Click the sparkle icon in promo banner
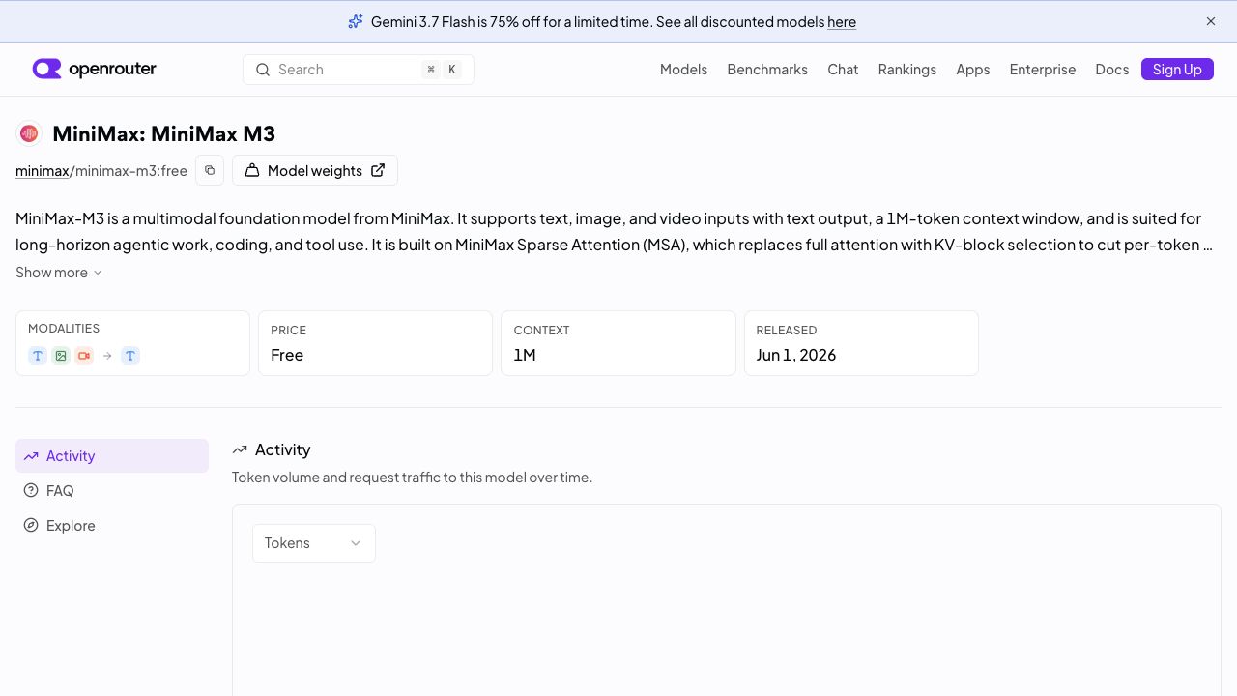 tap(356, 21)
